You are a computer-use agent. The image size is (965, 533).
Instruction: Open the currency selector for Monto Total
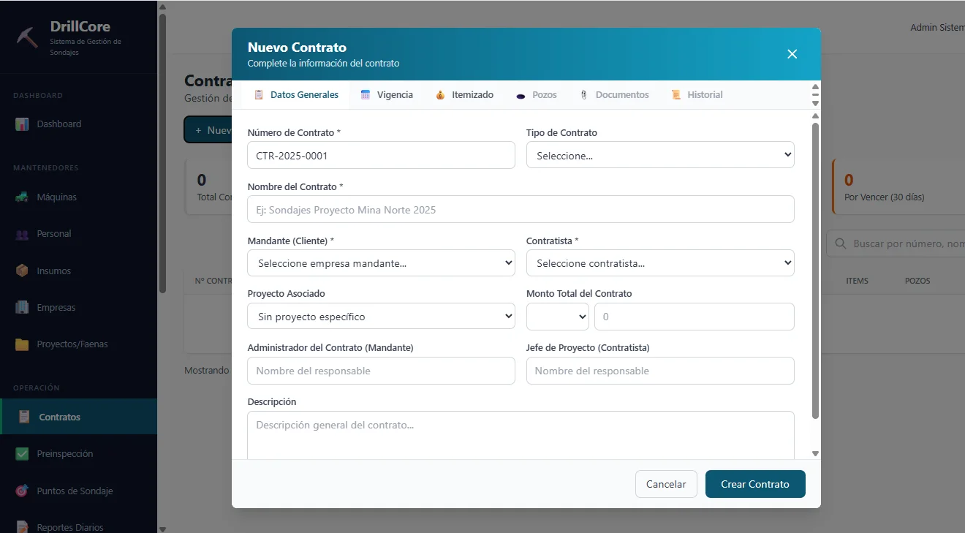pos(558,317)
